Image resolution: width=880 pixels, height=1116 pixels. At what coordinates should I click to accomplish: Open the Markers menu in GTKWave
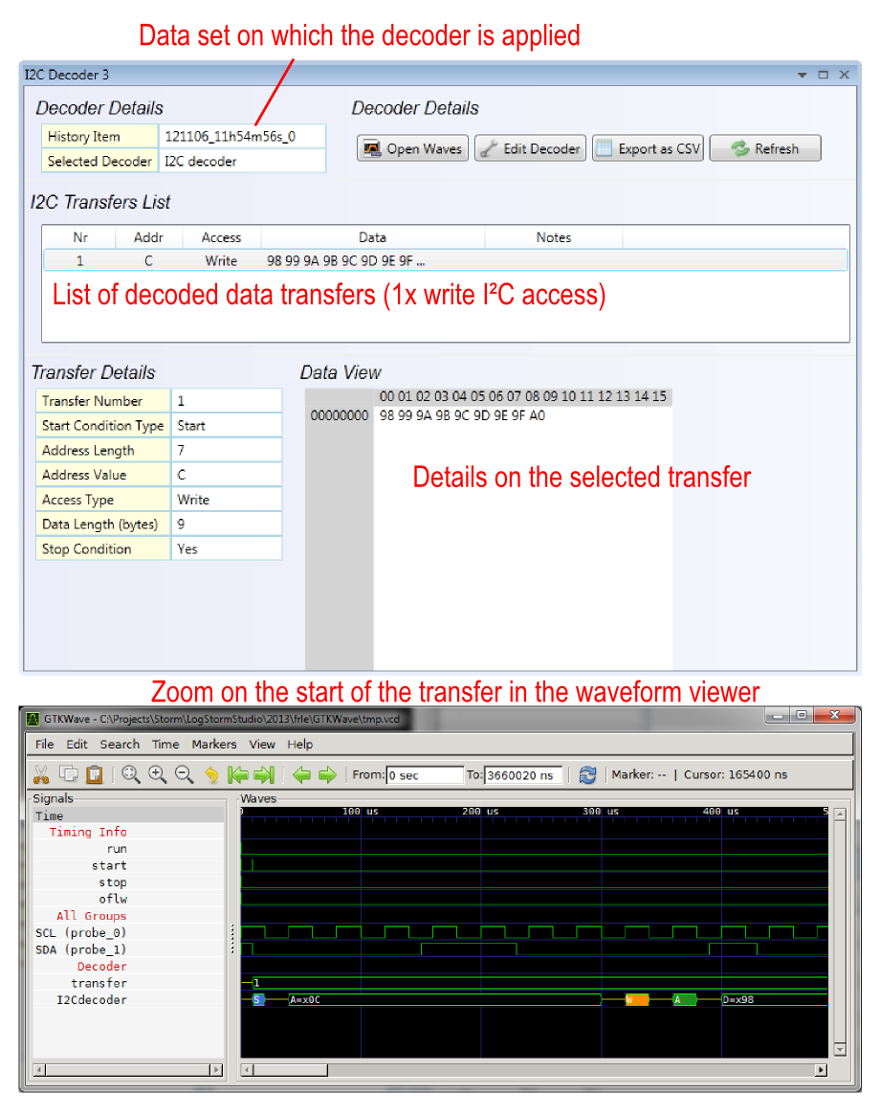tap(213, 744)
